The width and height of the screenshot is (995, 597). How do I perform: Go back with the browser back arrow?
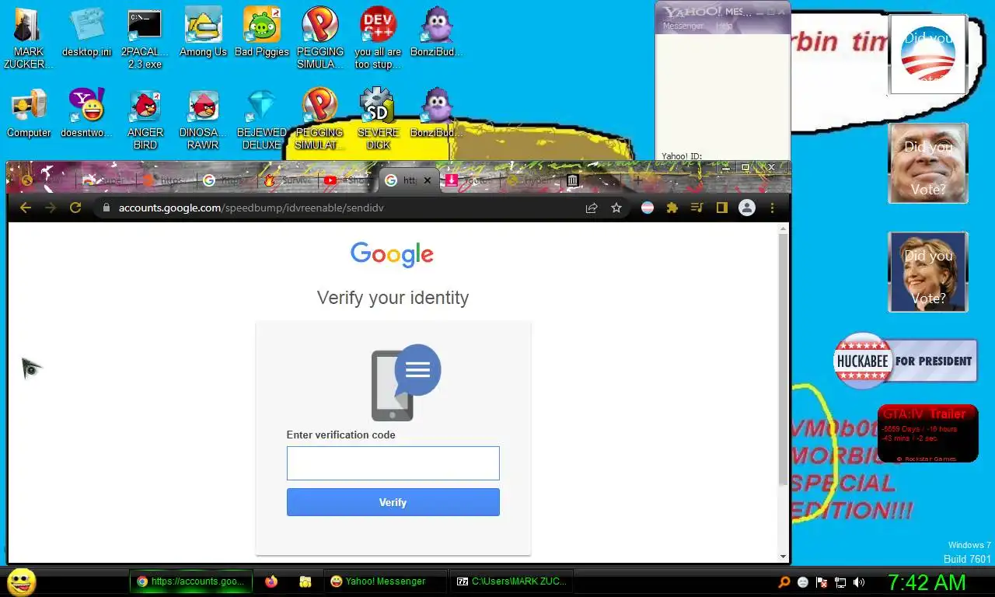click(x=26, y=208)
